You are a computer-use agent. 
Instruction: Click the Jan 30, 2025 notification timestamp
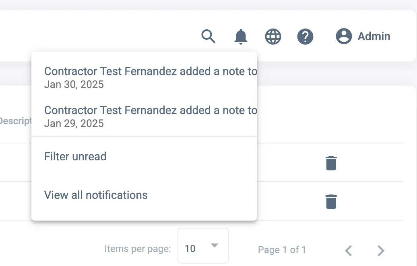[x=74, y=84]
